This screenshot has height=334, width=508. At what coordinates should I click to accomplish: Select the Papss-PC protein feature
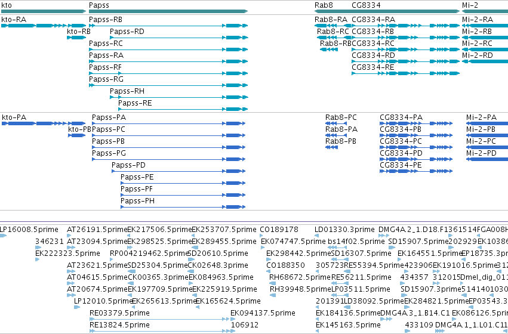coord(169,135)
